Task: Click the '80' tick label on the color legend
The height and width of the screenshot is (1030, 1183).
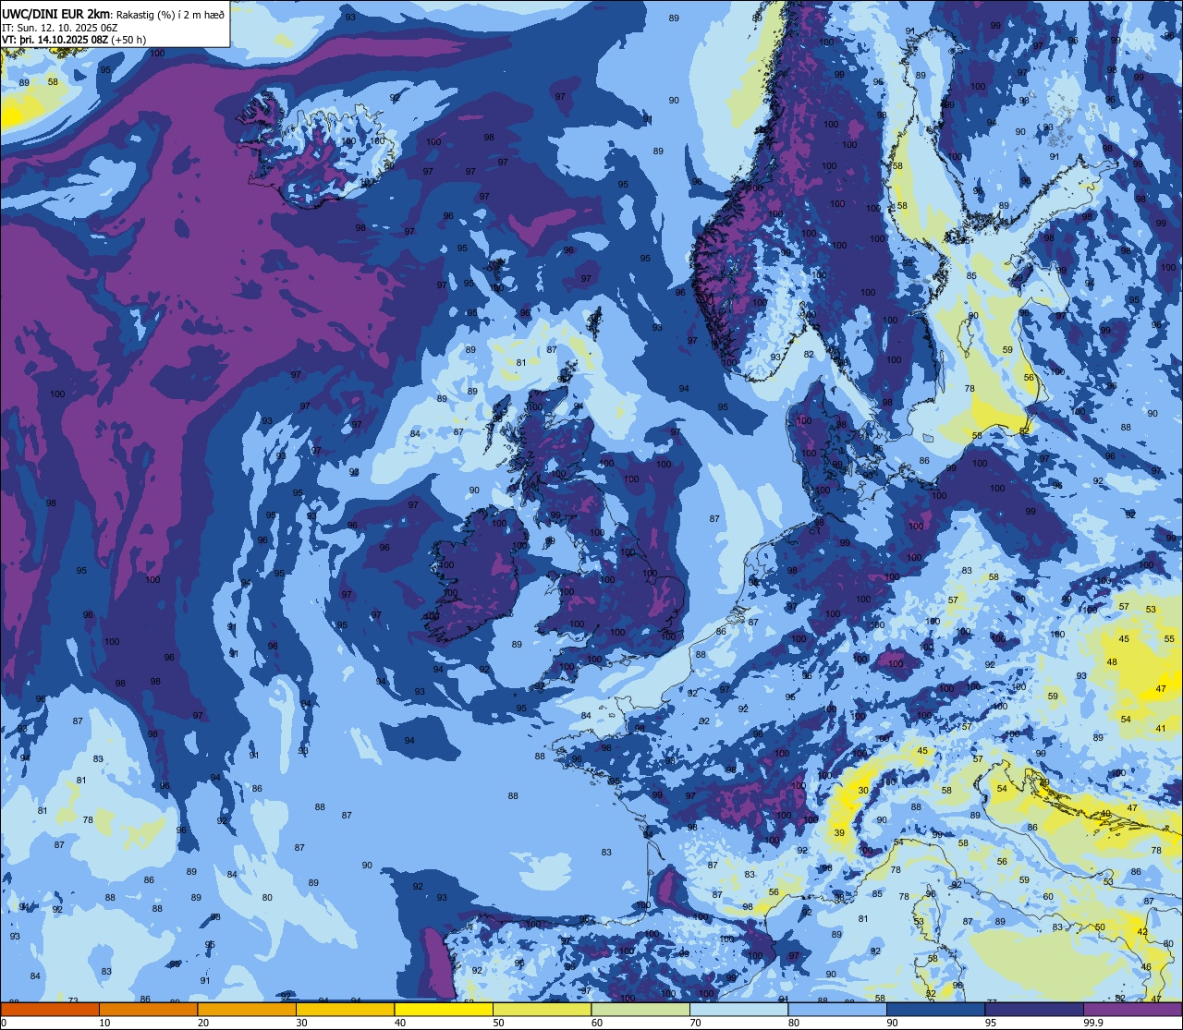Action: click(794, 1023)
